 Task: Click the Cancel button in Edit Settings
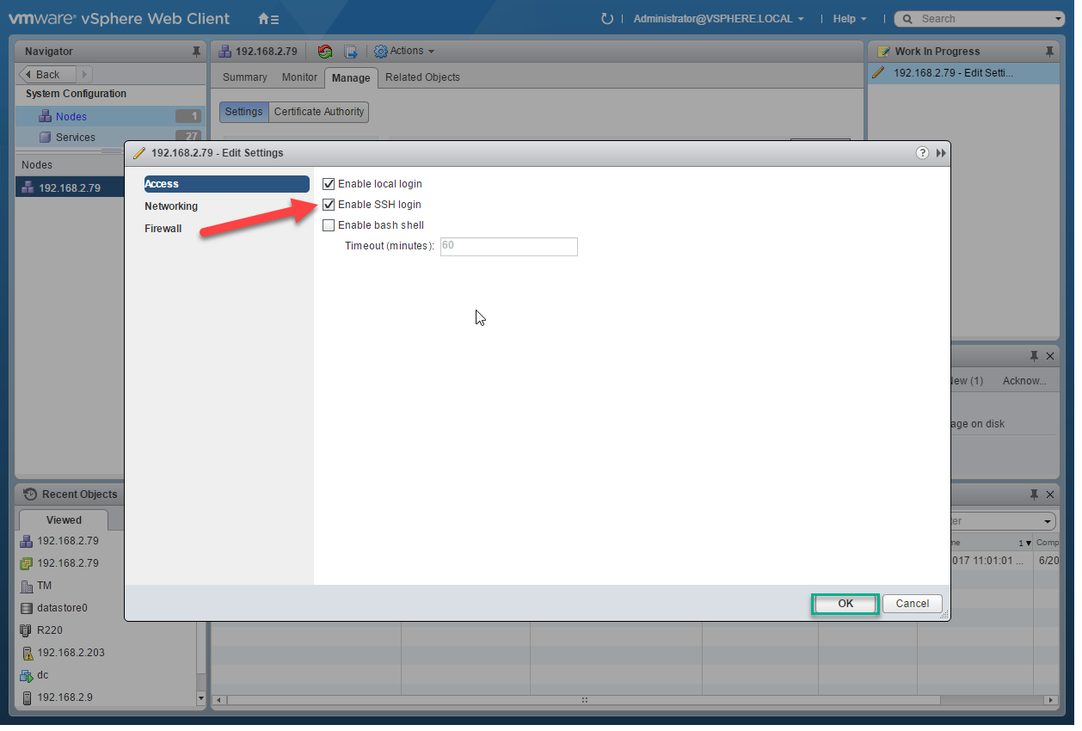[x=912, y=603]
